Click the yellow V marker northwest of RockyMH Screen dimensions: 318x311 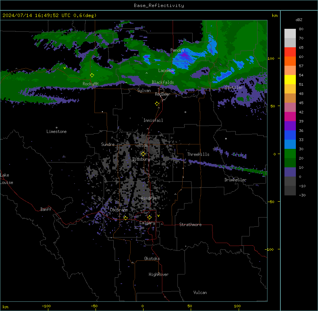(x=65, y=68)
